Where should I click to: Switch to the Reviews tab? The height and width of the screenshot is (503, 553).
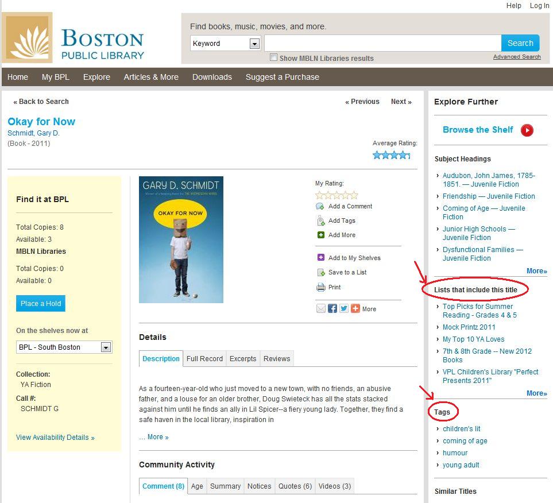point(277,358)
